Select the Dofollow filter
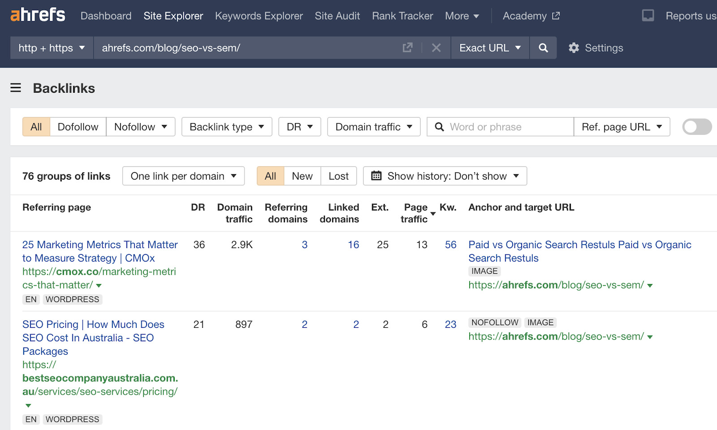Viewport: 717px width, 430px height. pos(78,127)
